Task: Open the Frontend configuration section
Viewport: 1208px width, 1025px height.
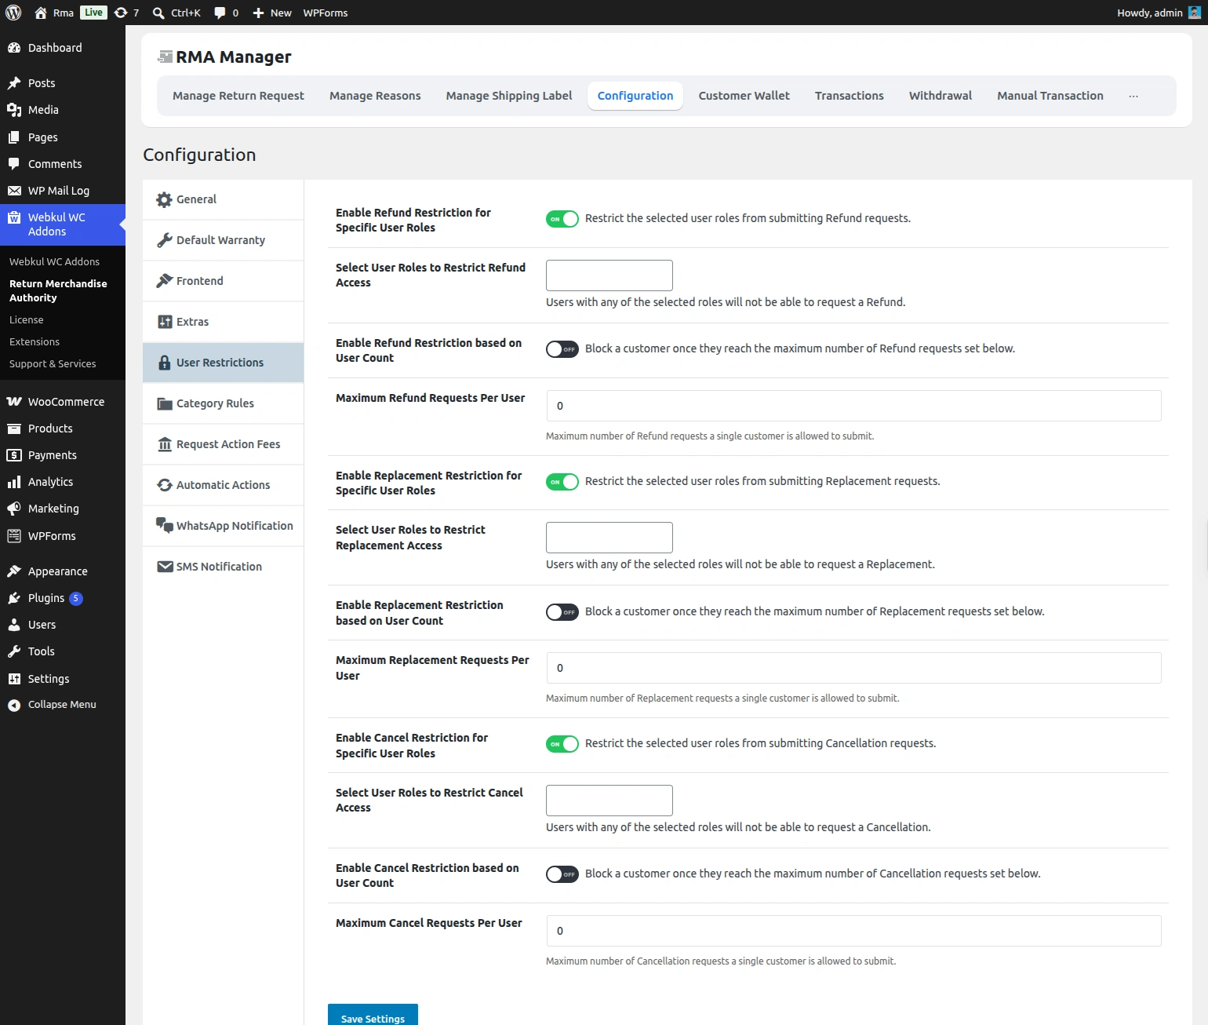Action: click(223, 281)
